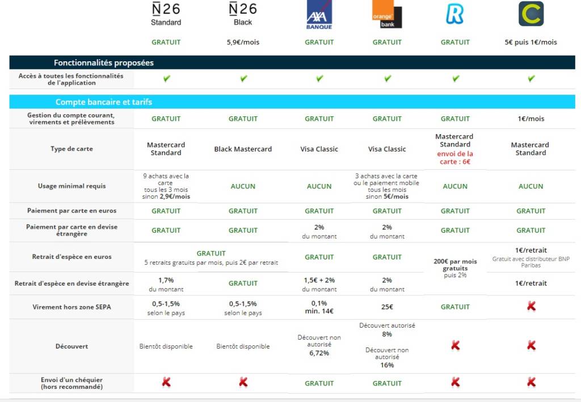Click red cross for C-zam SEPA transfer
This screenshot has width=581, height=402.
click(531, 307)
